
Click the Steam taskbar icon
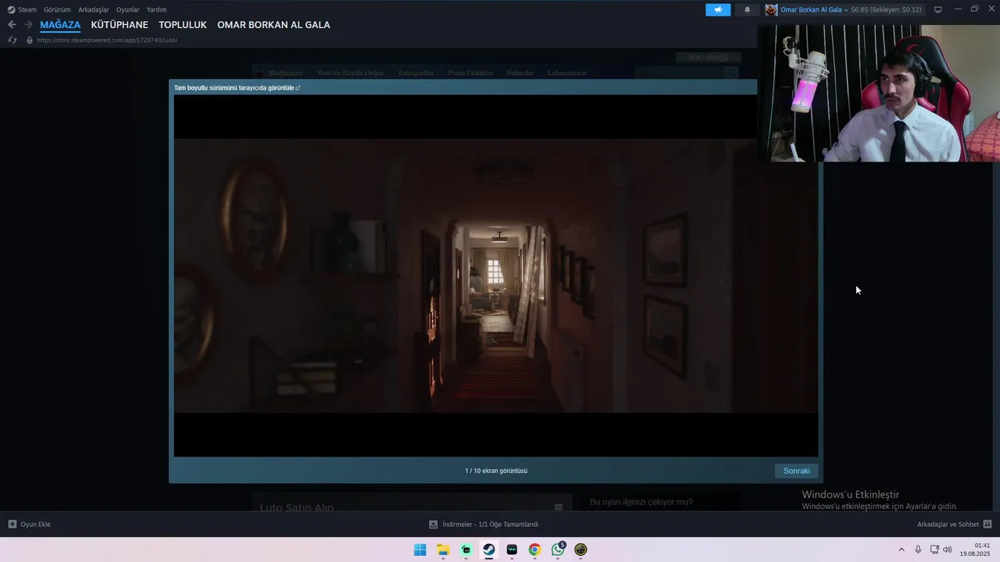(489, 550)
